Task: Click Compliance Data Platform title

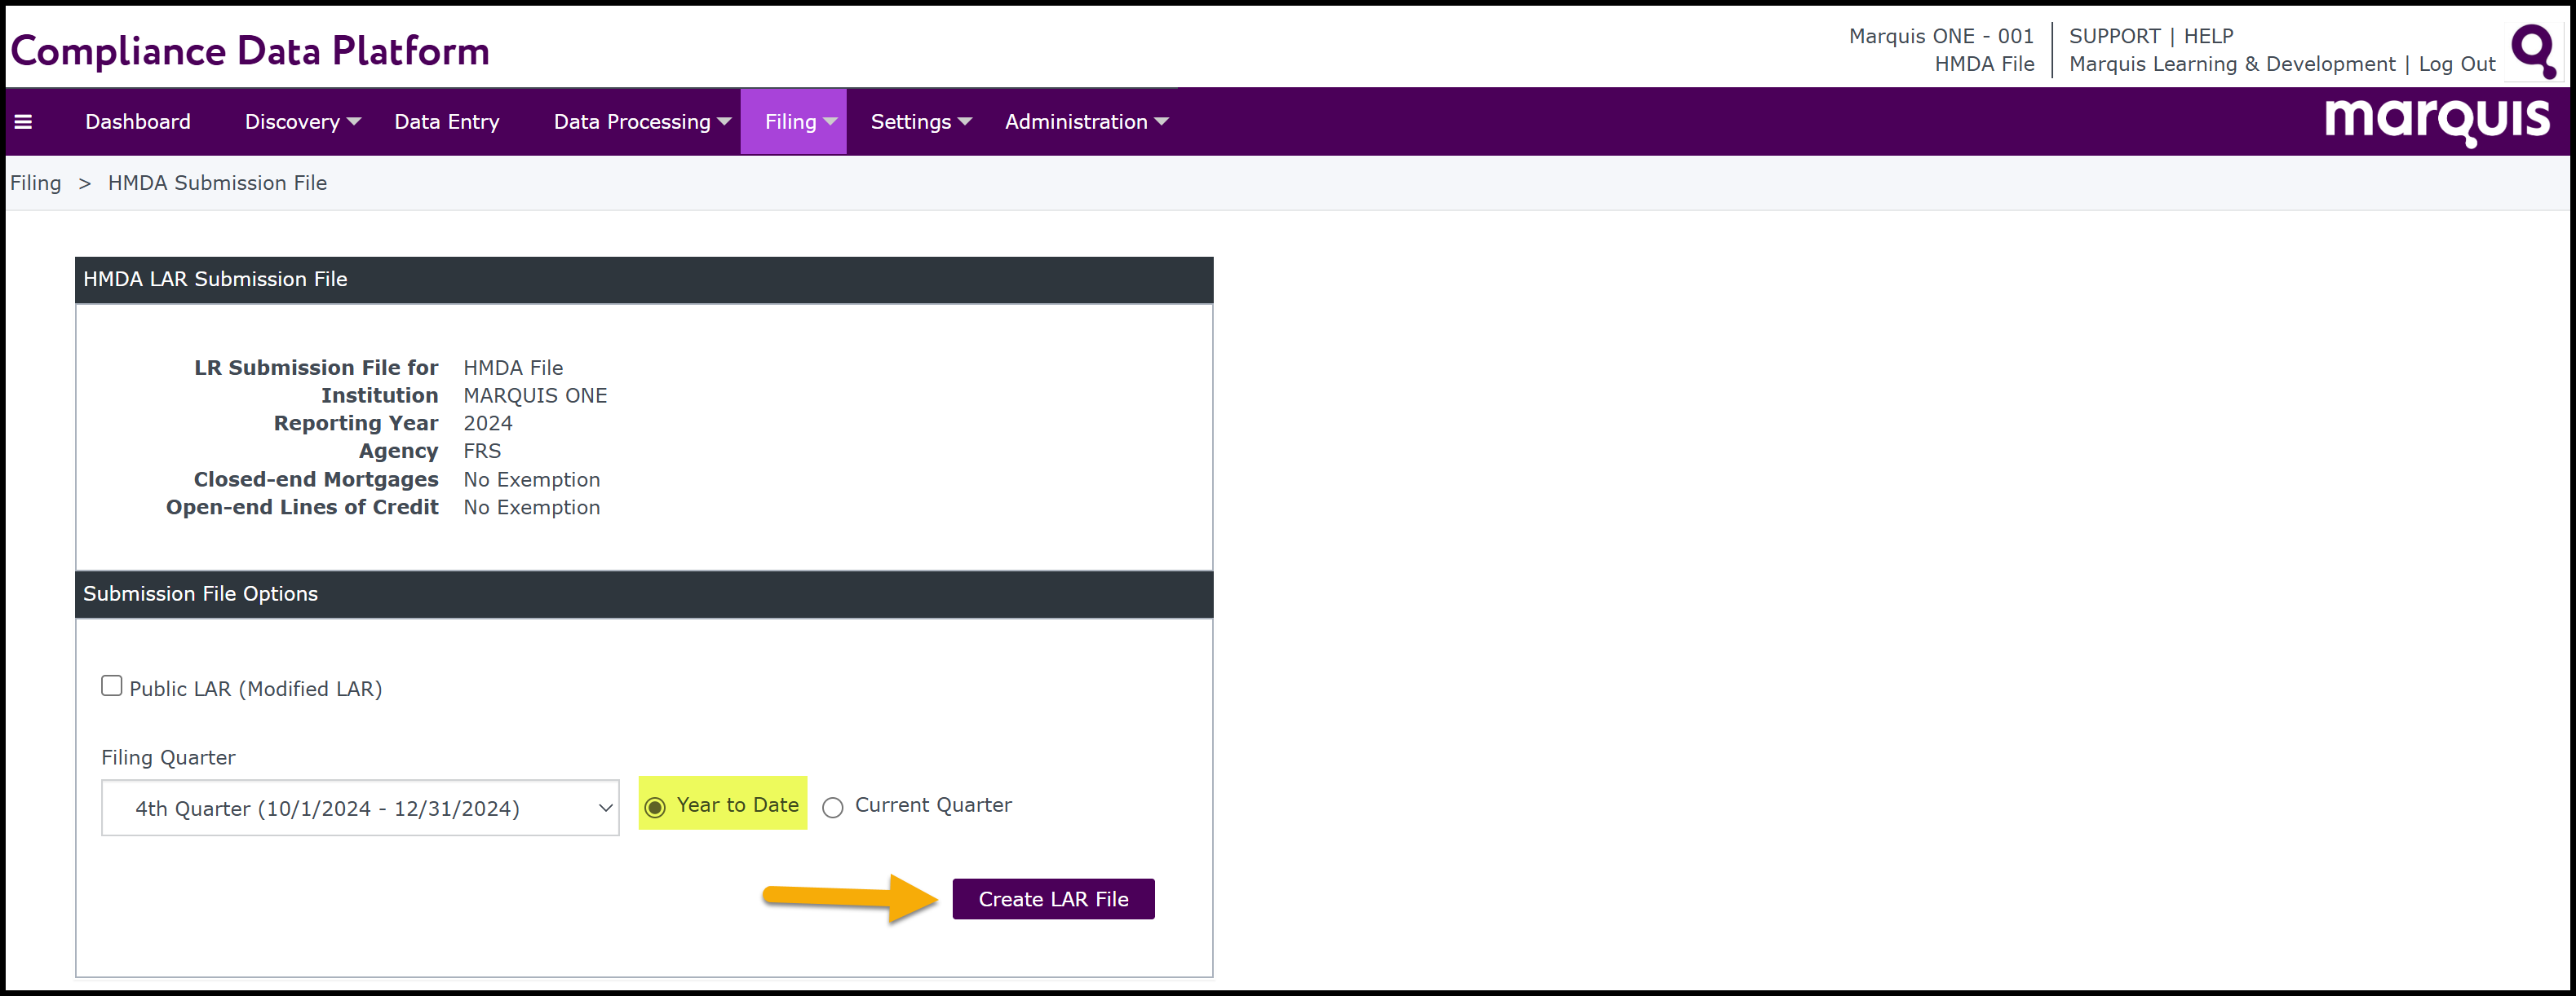Action: [x=250, y=51]
